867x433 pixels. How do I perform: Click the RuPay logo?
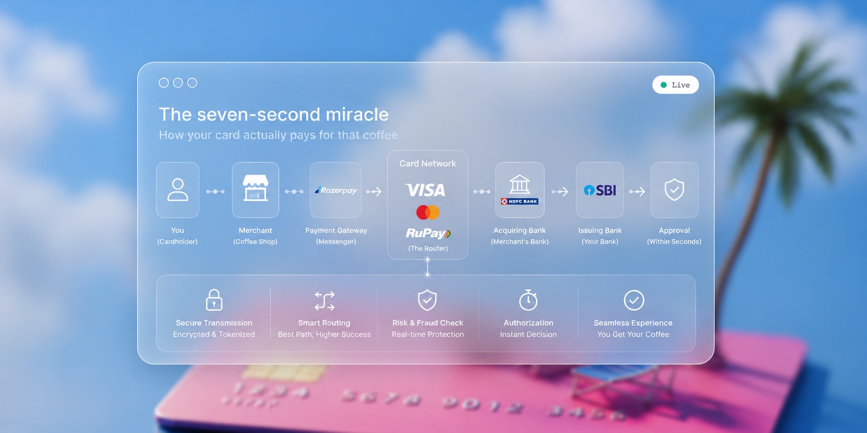point(428,233)
